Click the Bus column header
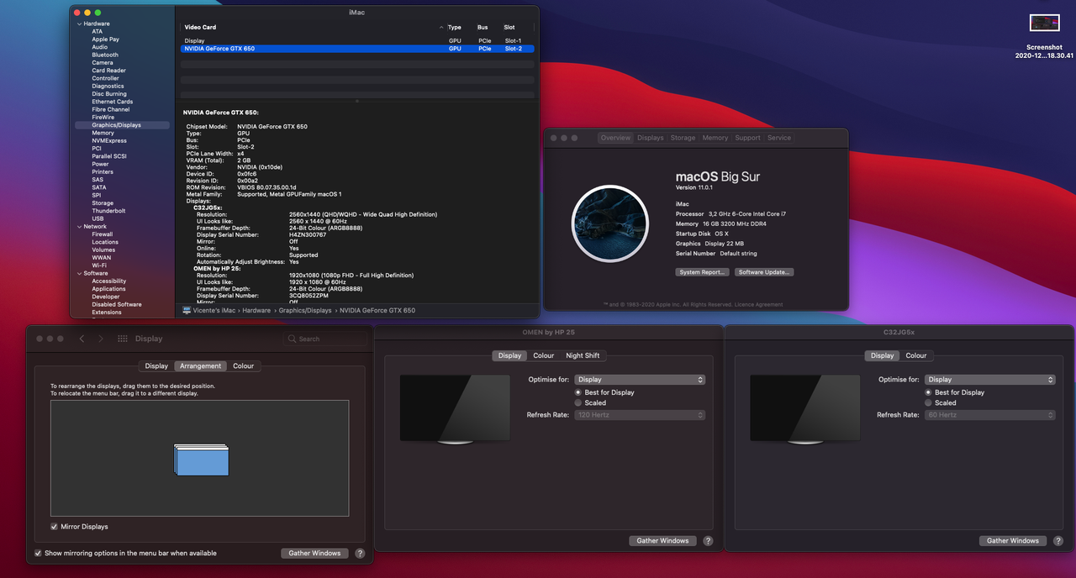 point(483,27)
